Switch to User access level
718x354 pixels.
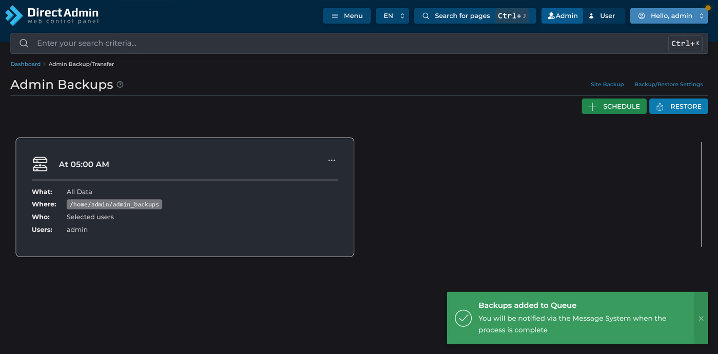point(602,16)
